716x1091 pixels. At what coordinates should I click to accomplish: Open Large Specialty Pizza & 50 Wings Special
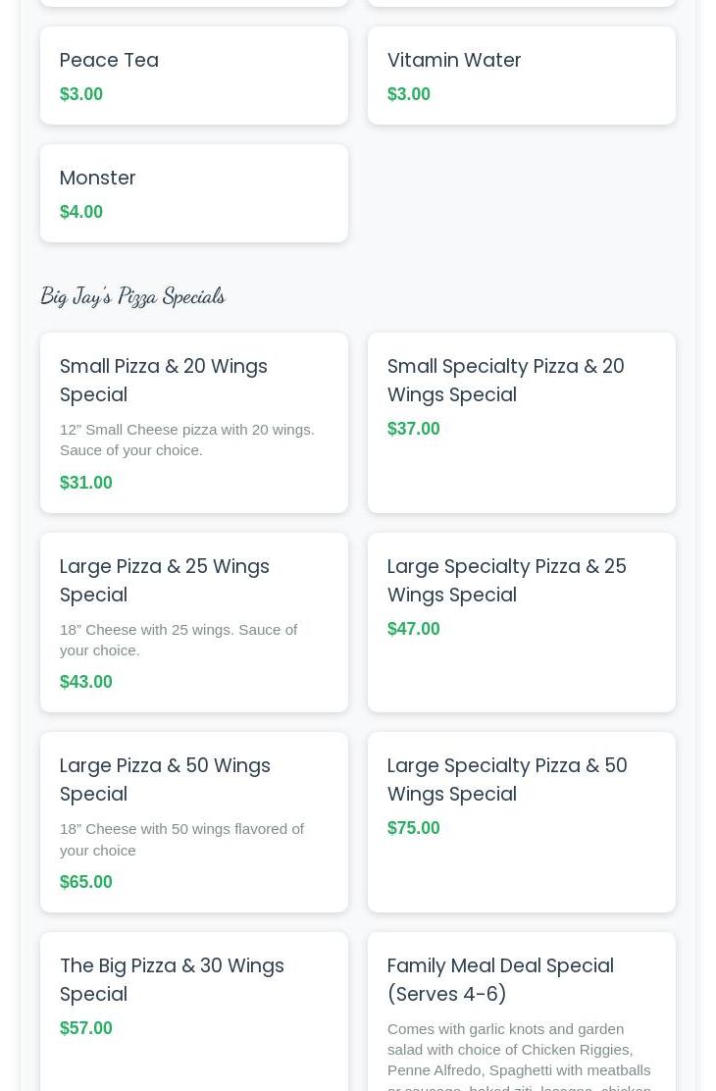[507, 779]
